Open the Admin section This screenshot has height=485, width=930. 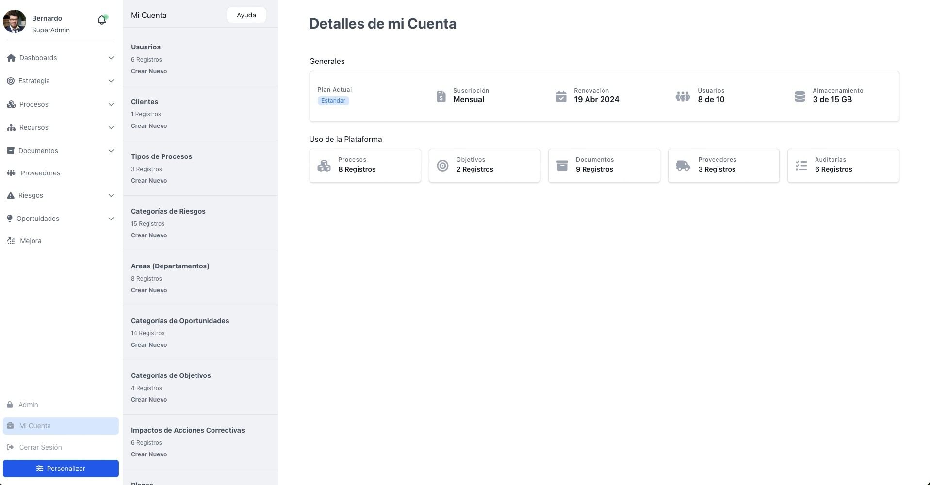pos(61,405)
